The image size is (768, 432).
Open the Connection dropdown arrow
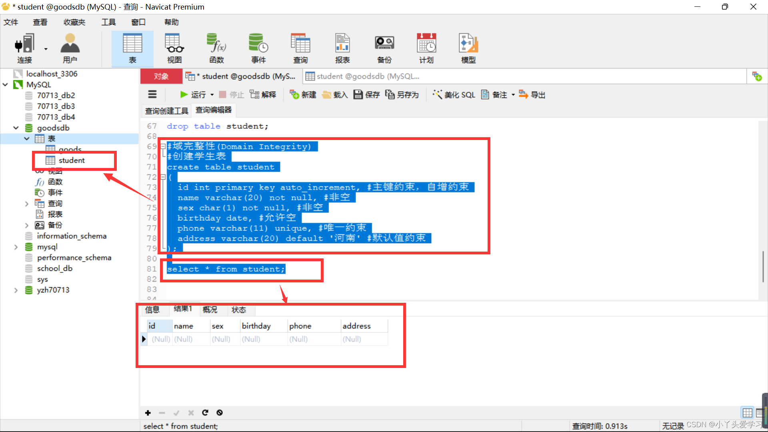coord(46,49)
